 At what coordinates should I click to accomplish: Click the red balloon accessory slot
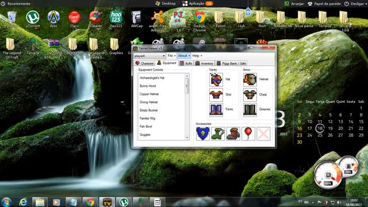[x=248, y=134]
